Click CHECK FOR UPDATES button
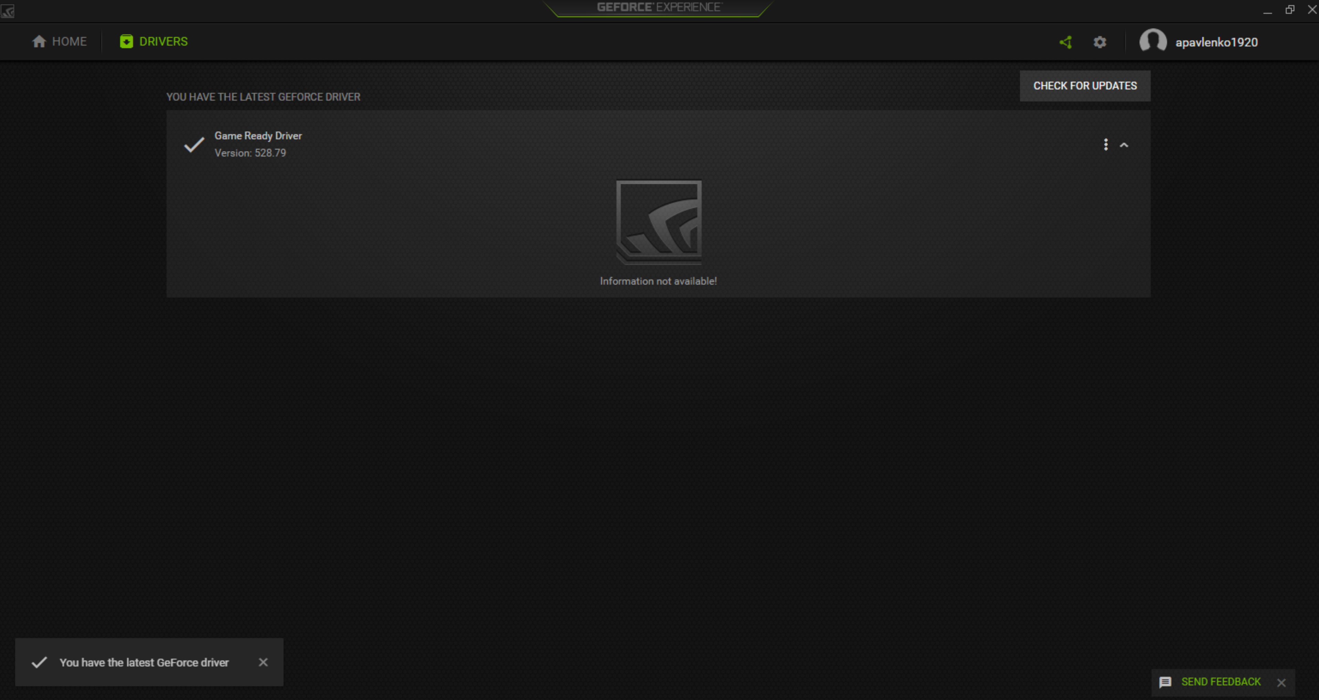This screenshot has width=1319, height=700. 1085,85
